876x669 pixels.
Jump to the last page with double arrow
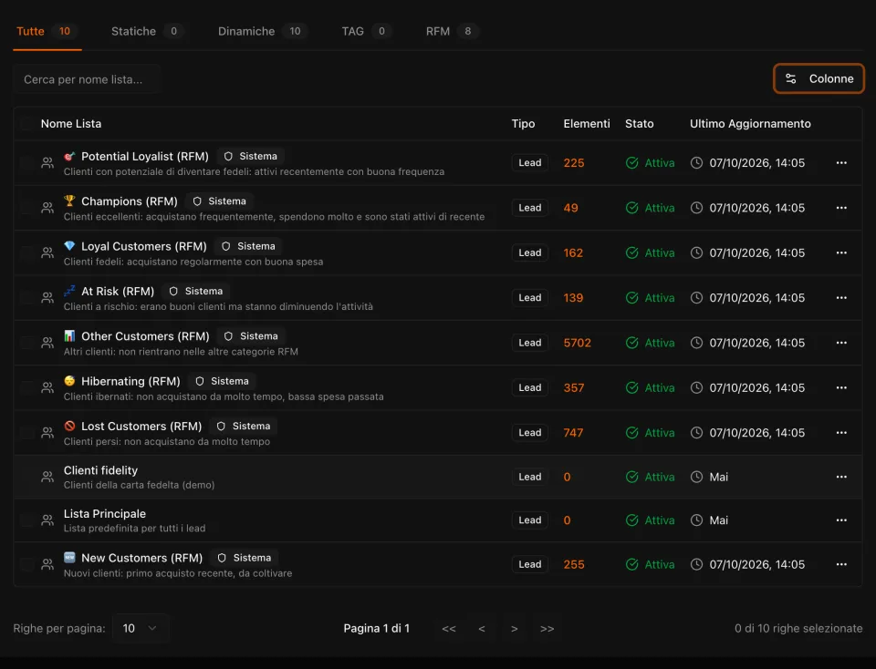pyautogui.click(x=547, y=629)
